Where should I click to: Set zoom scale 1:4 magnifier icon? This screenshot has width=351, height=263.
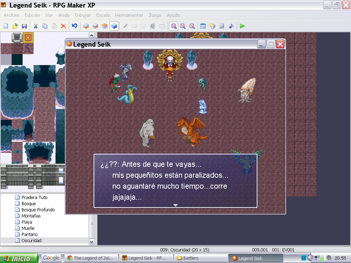(x=192, y=26)
